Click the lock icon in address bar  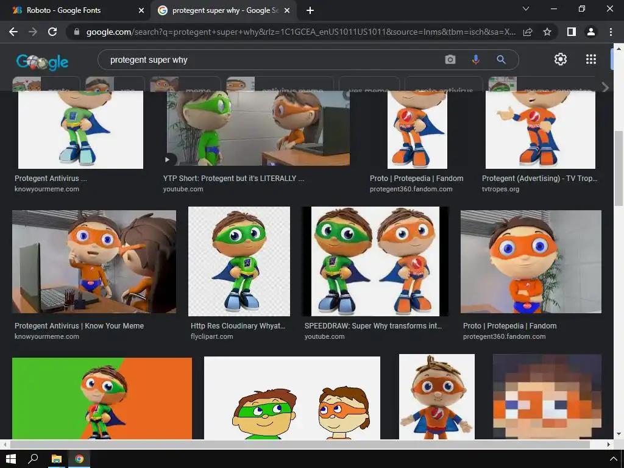pos(77,32)
